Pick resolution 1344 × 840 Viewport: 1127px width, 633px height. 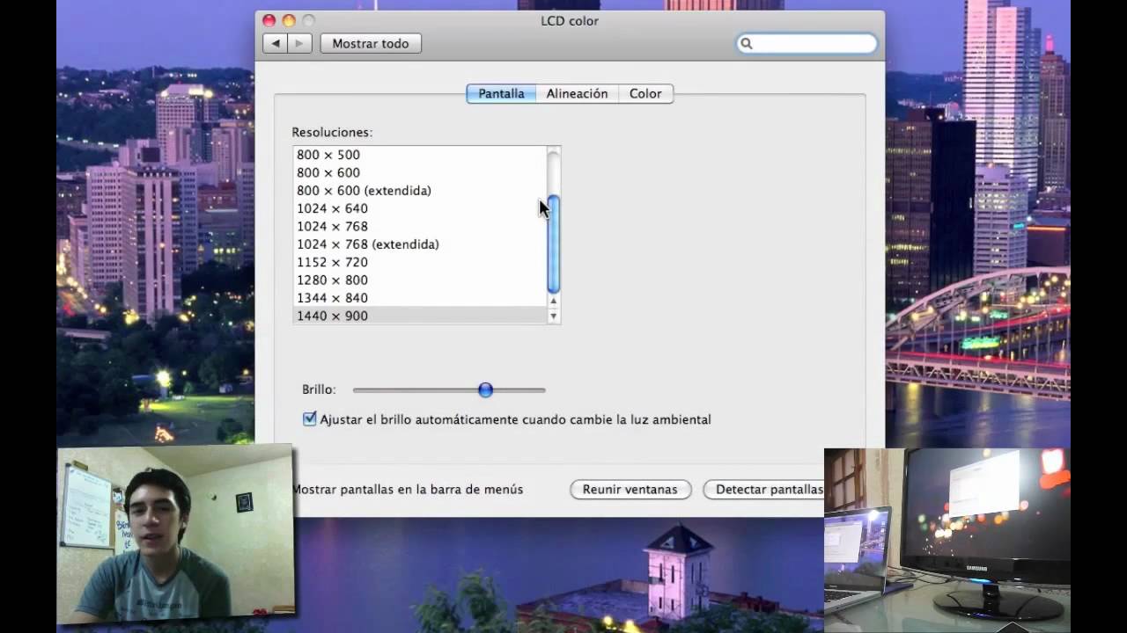pyautogui.click(x=419, y=298)
